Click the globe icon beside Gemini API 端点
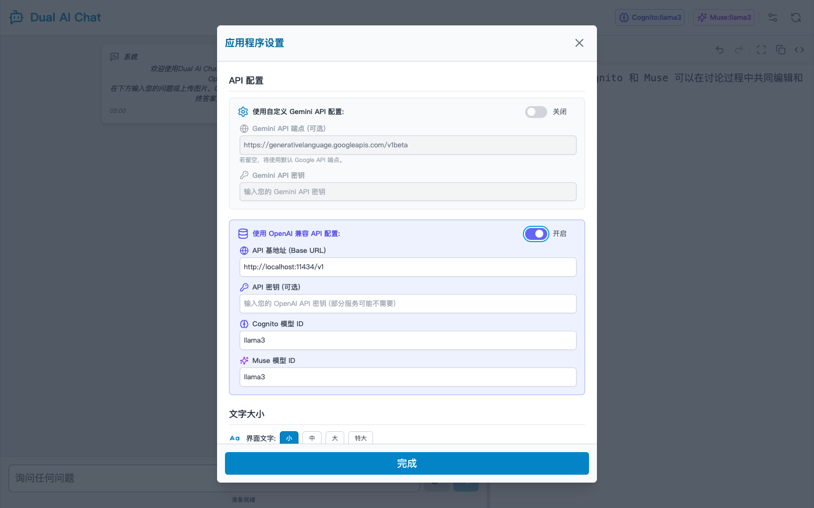 click(x=244, y=129)
